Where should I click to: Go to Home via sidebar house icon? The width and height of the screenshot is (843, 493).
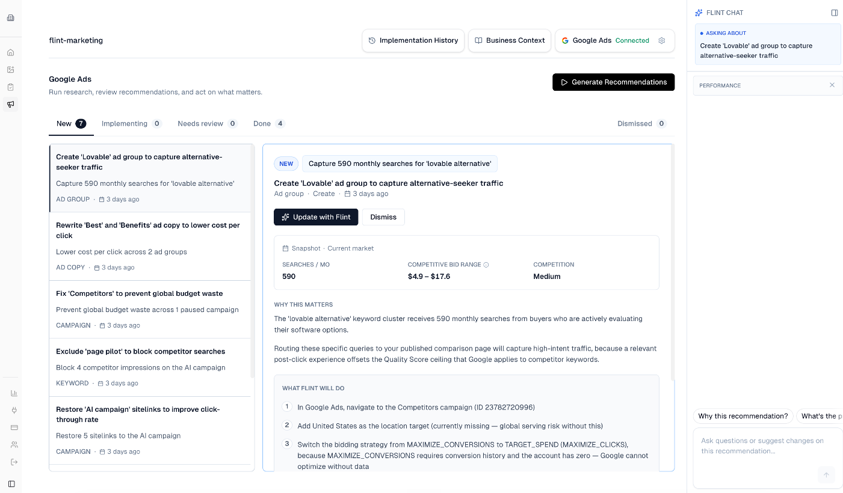point(10,52)
